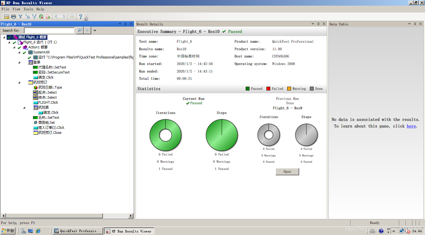
Task: Click the go to previous node icon
Action: 34,17
